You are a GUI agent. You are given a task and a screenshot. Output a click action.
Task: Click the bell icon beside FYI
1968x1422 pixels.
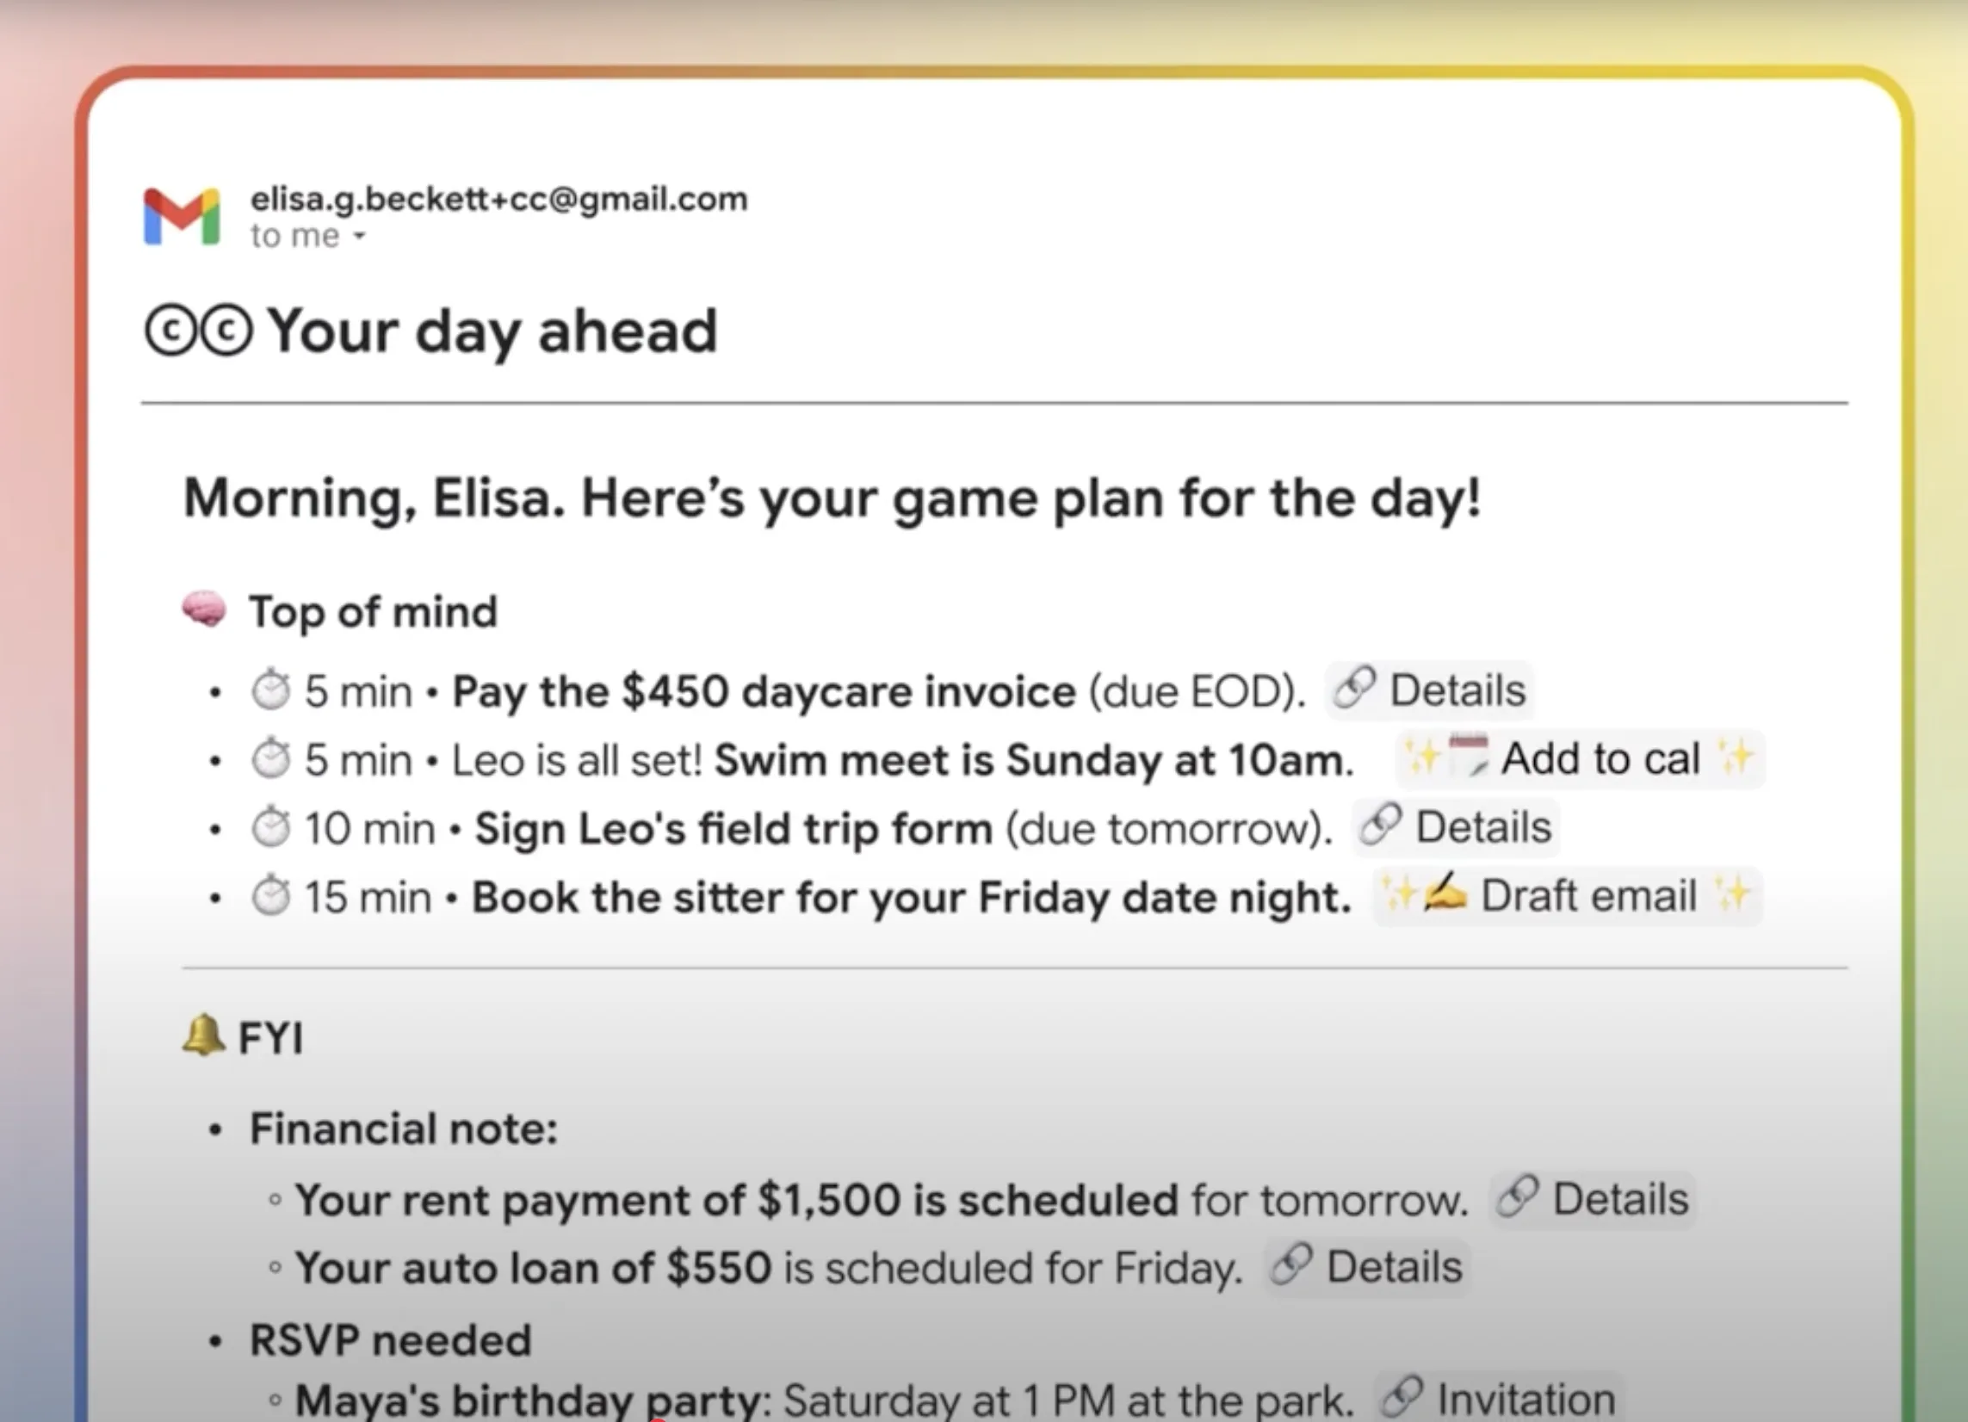point(203,1035)
